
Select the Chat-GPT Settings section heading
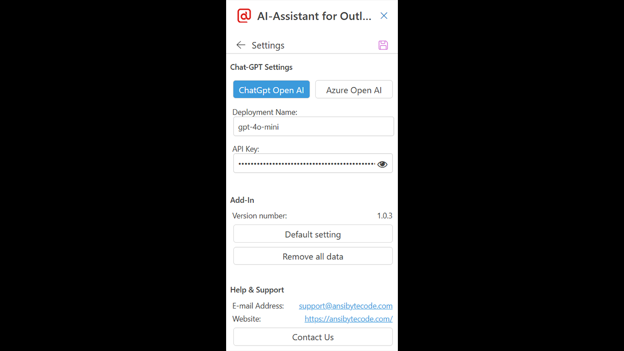(x=261, y=67)
